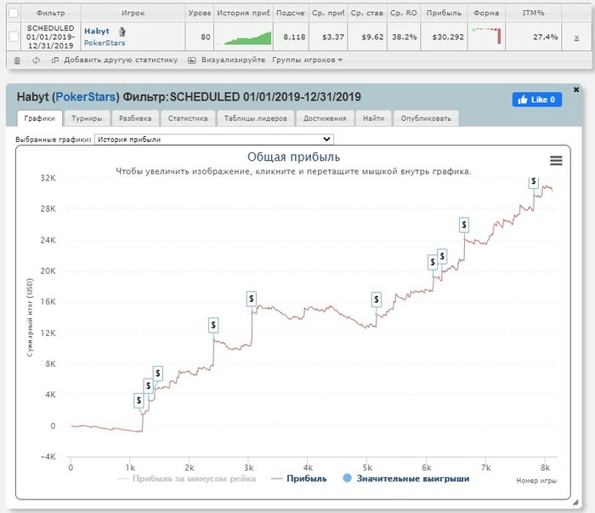
Task: Click the Визуализируйте link
Action: coord(233,60)
